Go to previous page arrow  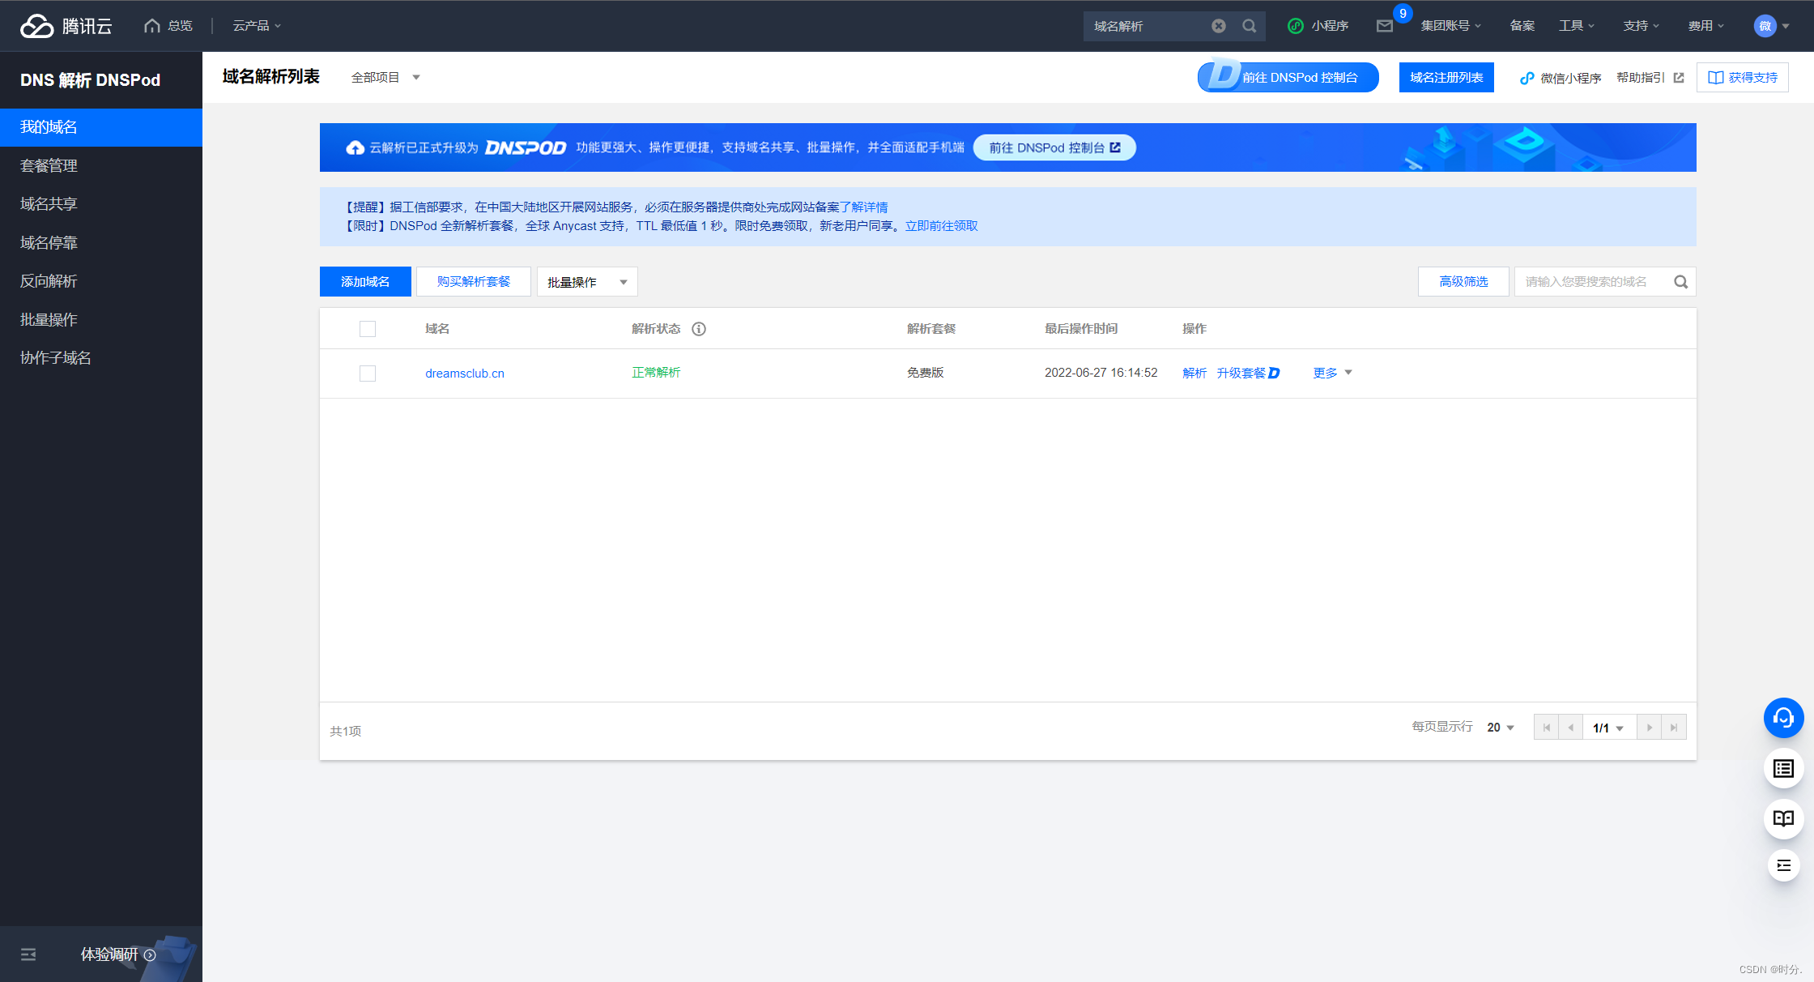pyautogui.click(x=1570, y=728)
